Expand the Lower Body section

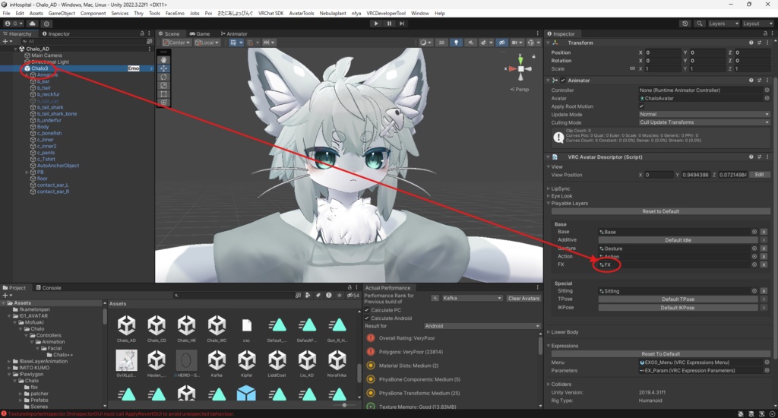[549, 332]
